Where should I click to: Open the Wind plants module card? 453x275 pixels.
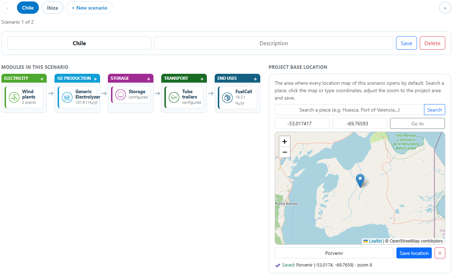[x=24, y=97]
